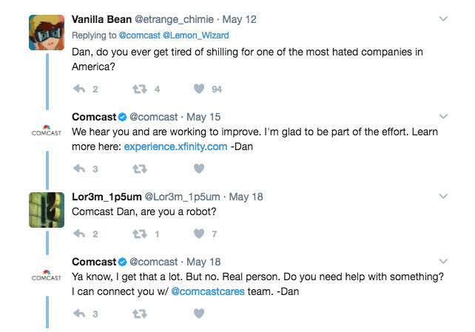Like Comcast's May 18 'Real person' tweet
Viewport: 475px width, 332px height.
coord(199,314)
